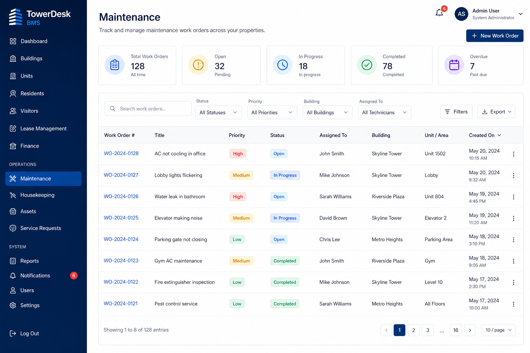Jump to page 16
Screen dimensions: 530x353
[x=455, y=330]
